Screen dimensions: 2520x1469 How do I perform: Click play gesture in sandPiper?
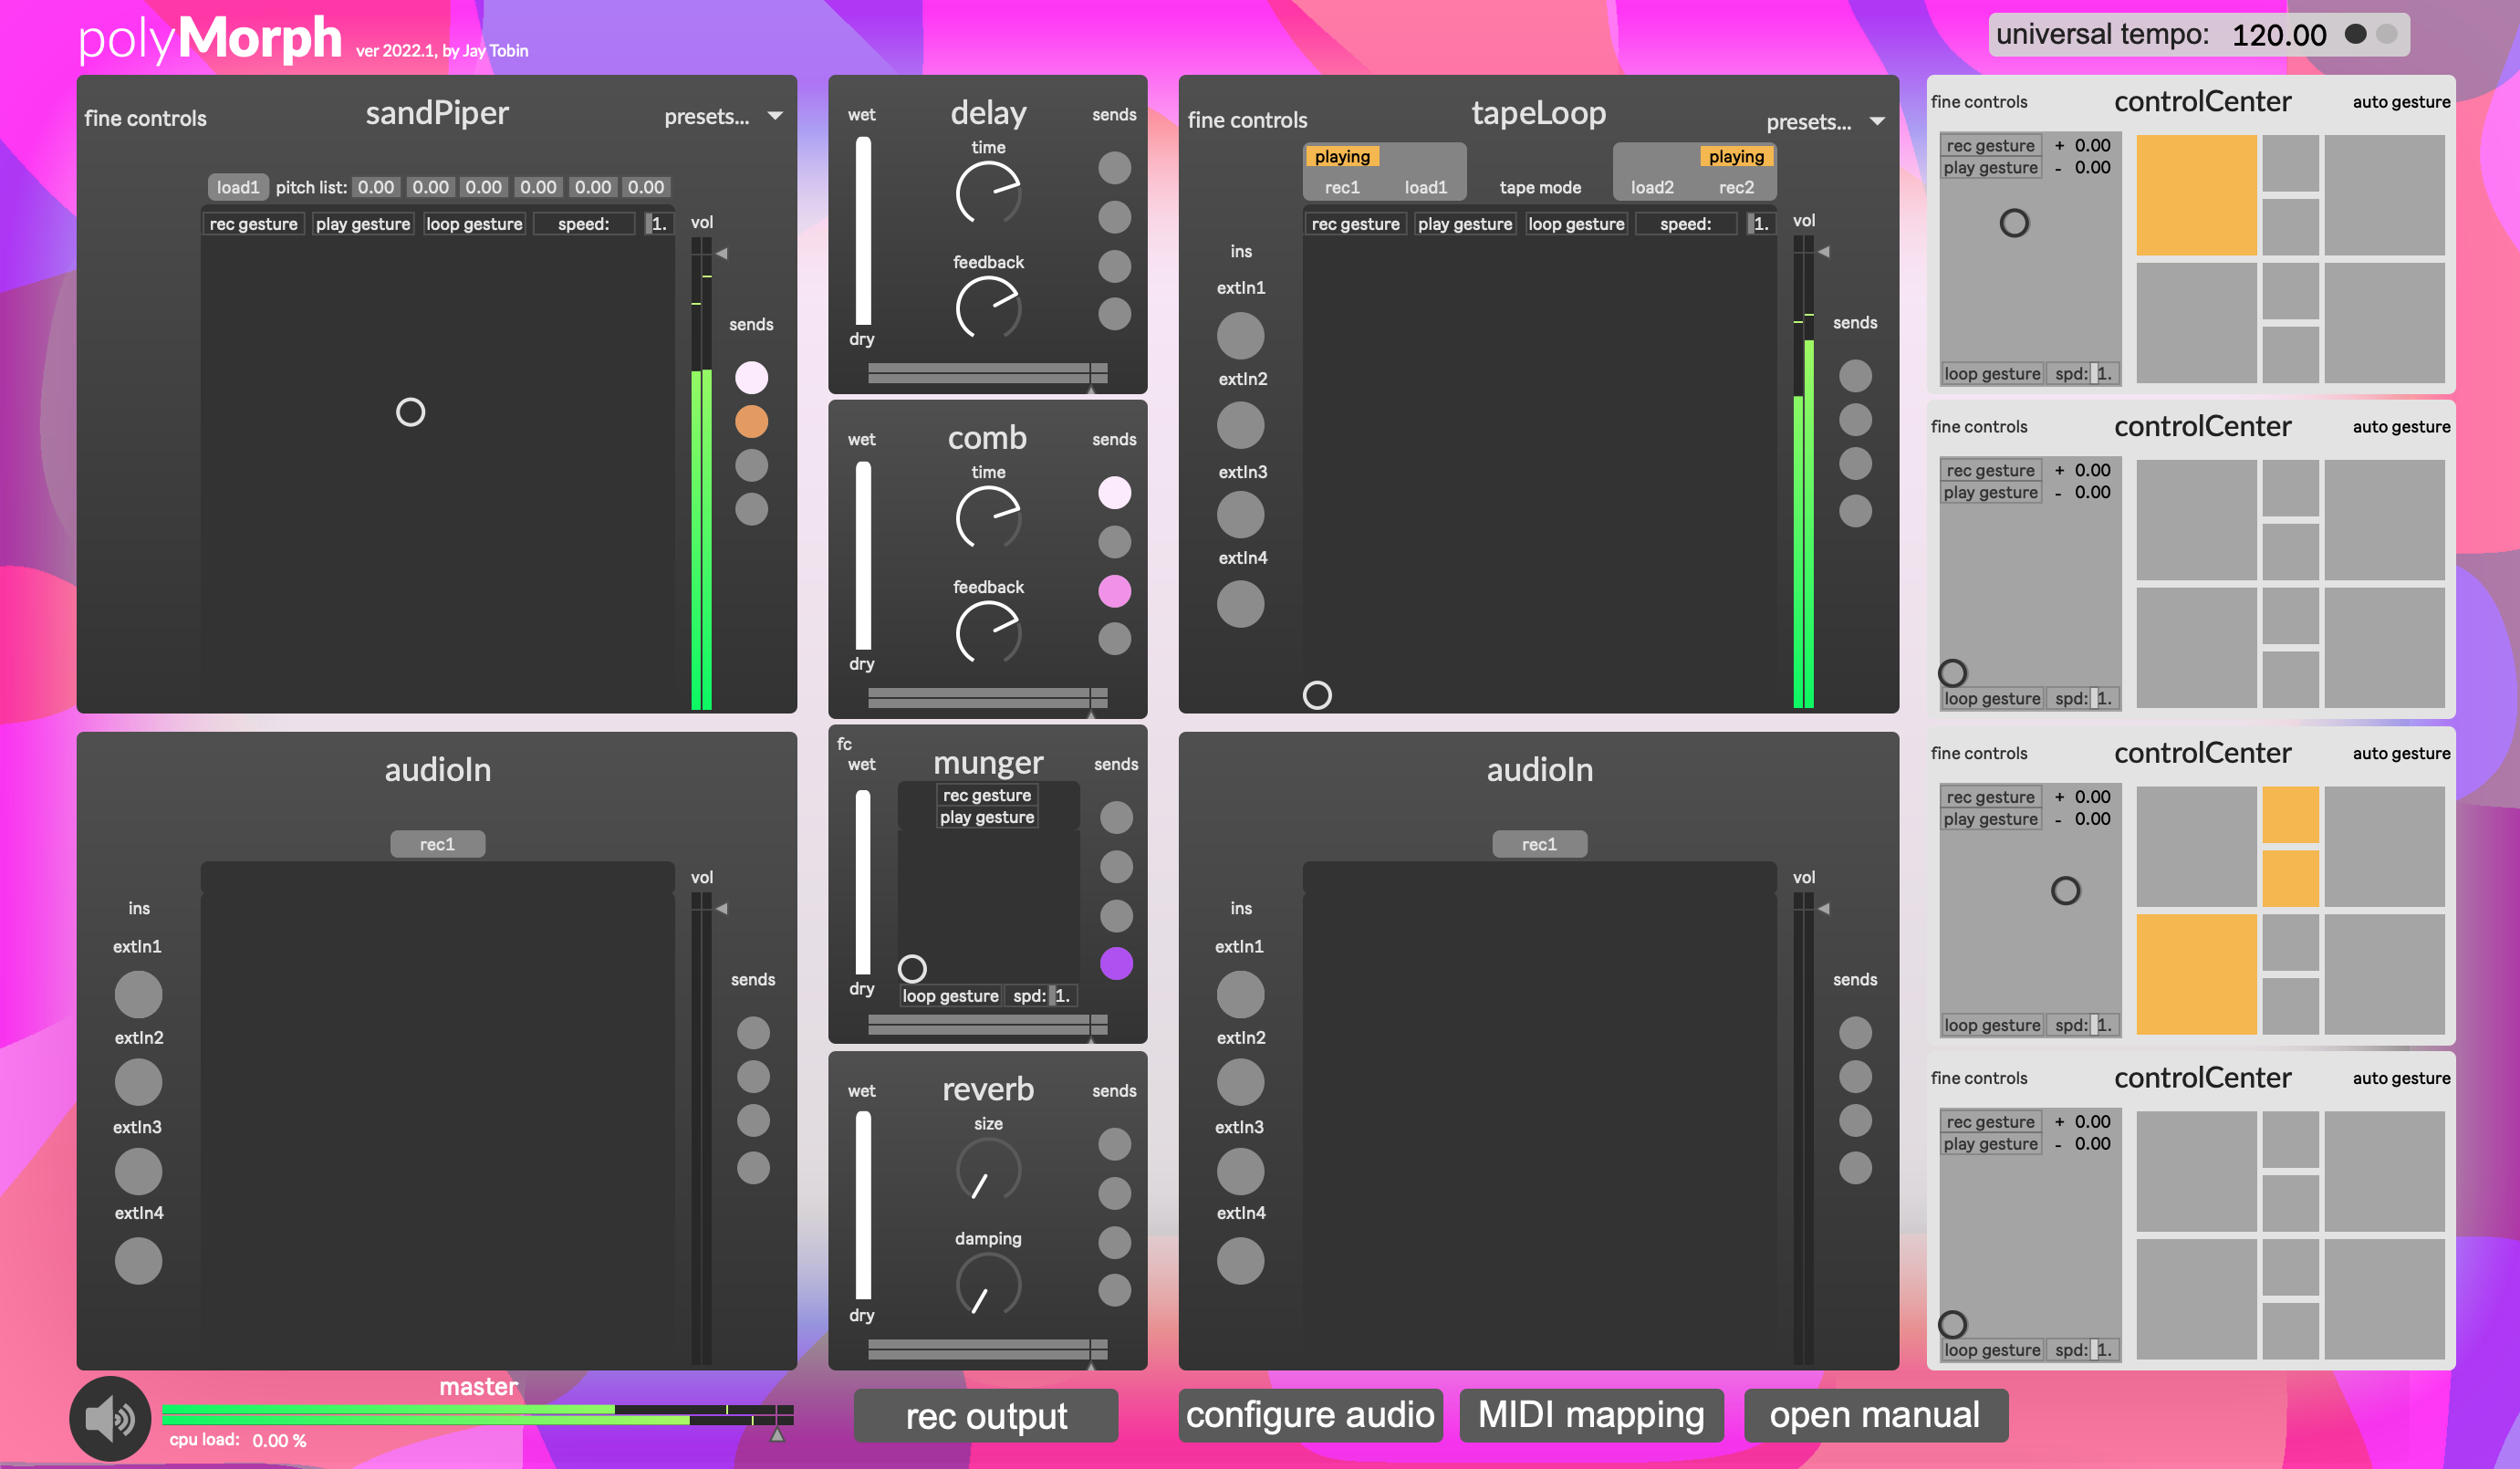pos(363,224)
